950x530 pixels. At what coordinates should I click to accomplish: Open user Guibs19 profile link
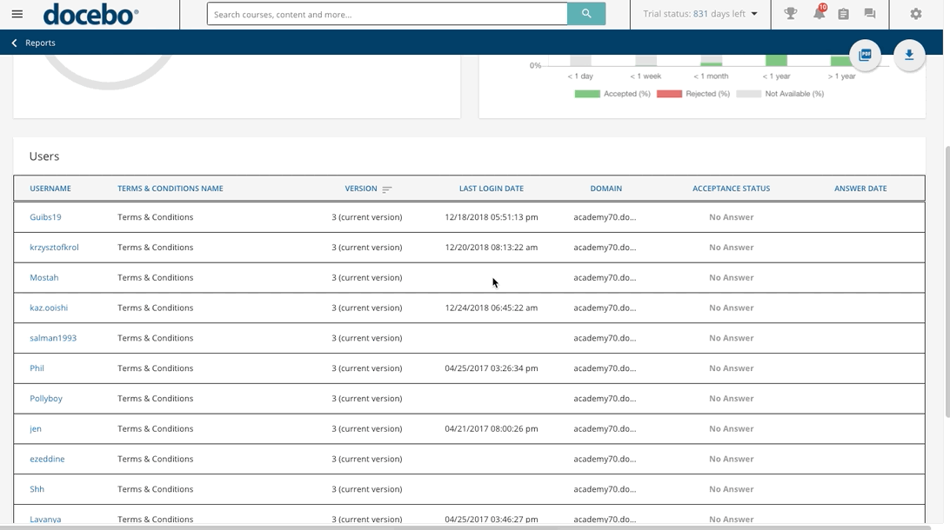[x=45, y=217]
